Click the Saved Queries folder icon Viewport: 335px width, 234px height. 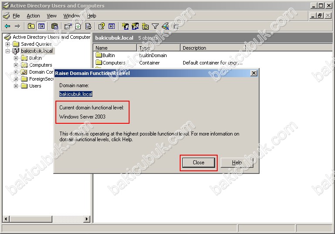coord(16,44)
